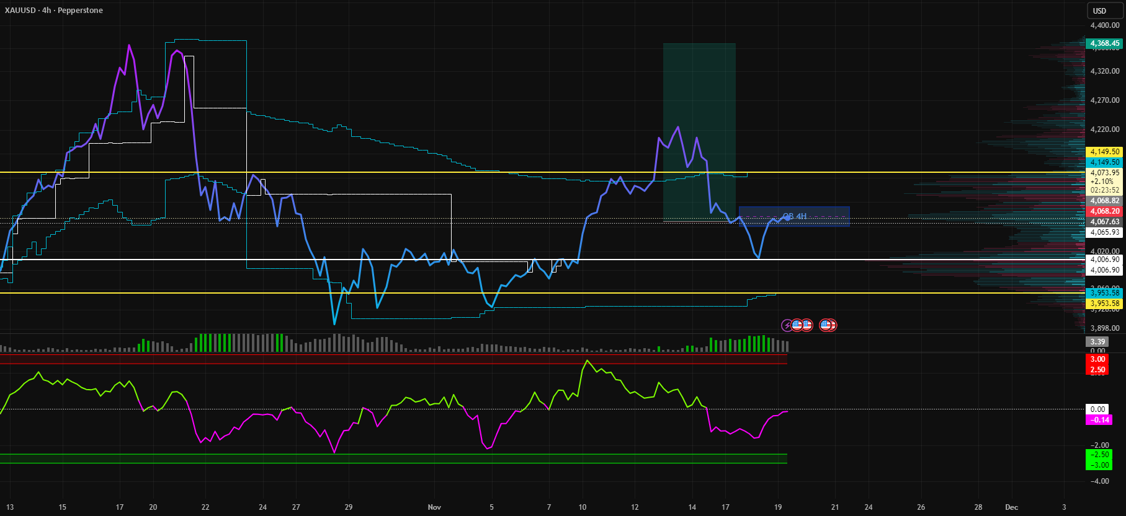Screen dimensions: 1126x516
Task: Click the +2.10% change value
Action: pyautogui.click(x=1102, y=181)
